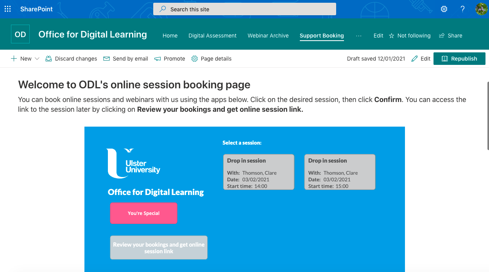Click Review your bookings and get online session link
This screenshot has height=272, width=489.
pyautogui.click(x=159, y=248)
